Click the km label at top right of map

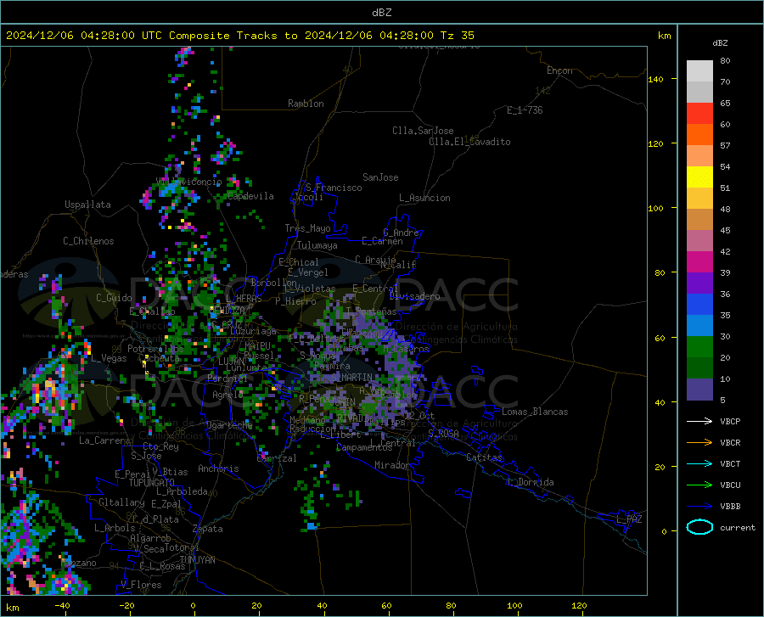[664, 36]
